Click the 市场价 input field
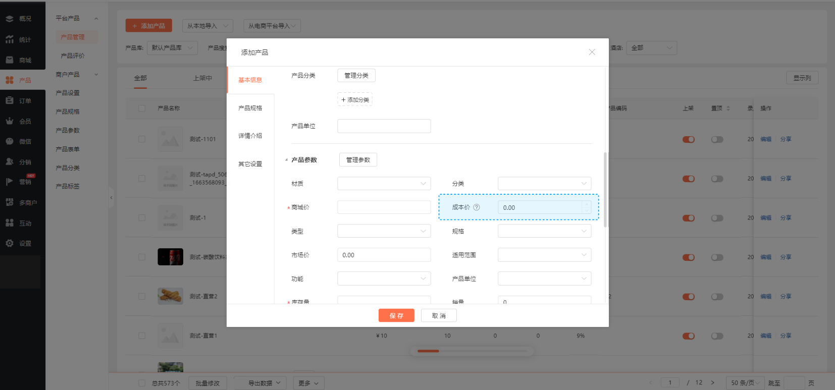The image size is (835, 390). point(384,255)
